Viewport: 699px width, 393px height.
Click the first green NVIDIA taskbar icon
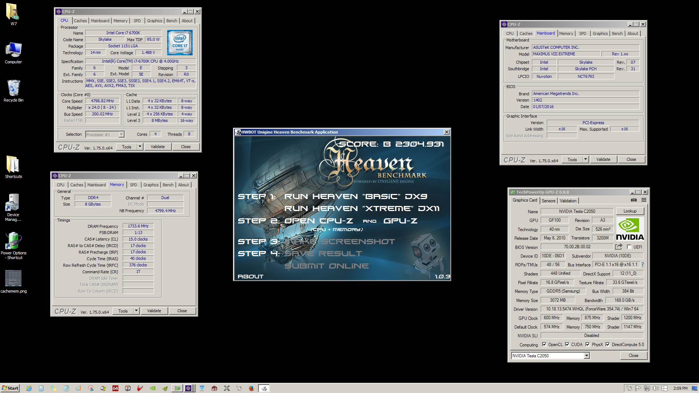153,388
